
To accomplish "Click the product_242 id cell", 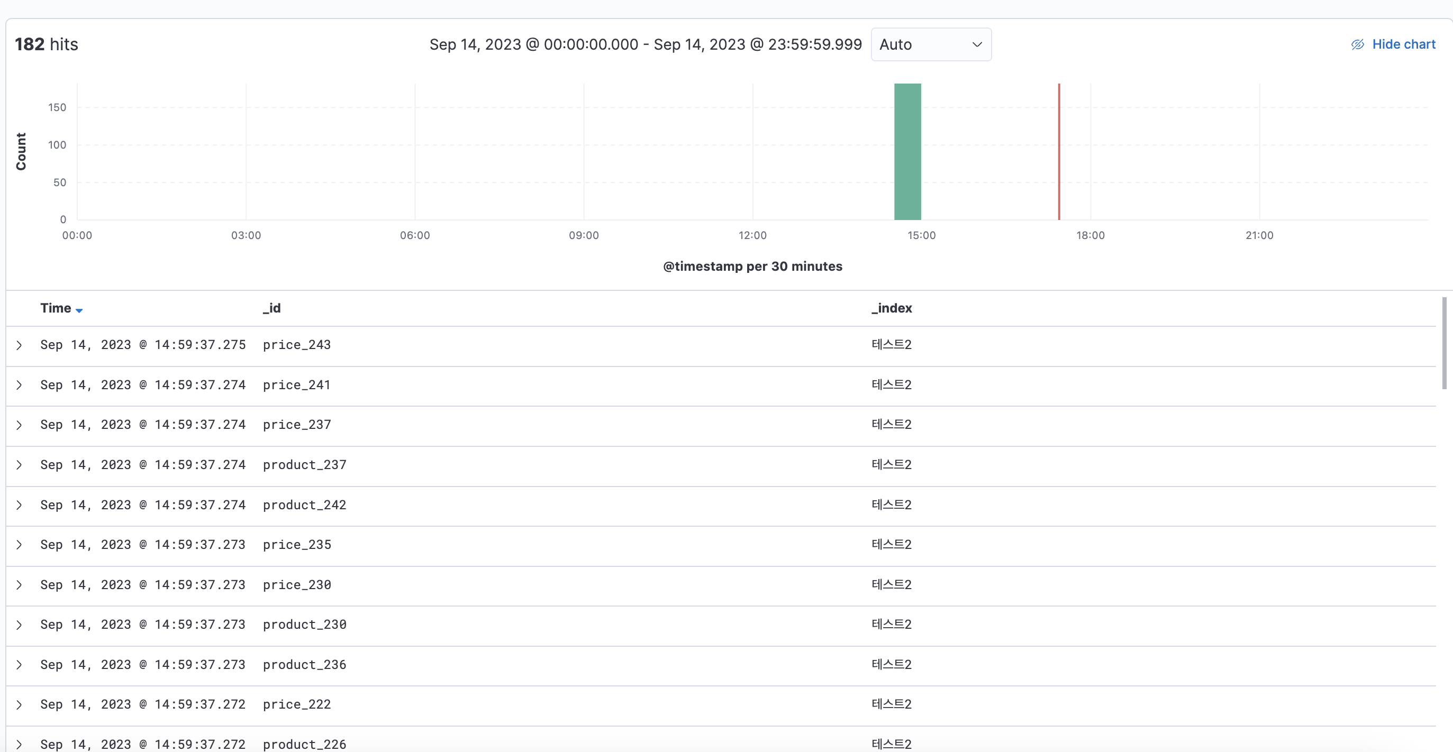I will pos(305,505).
